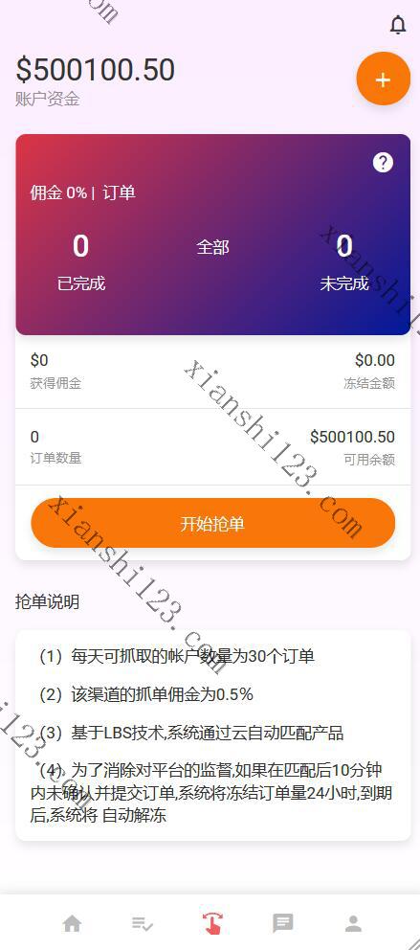The height and width of the screenshot is (950, 420).
Task: Tap the 获得佣金 commission earned field
Action: pyautogui.click(x=55, y=383)
